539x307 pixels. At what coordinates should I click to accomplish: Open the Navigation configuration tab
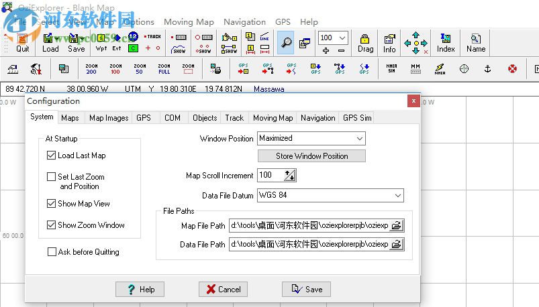tap(318, 118)
